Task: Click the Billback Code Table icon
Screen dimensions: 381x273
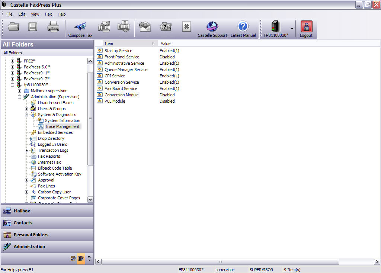Action: (x=33, y=168)
